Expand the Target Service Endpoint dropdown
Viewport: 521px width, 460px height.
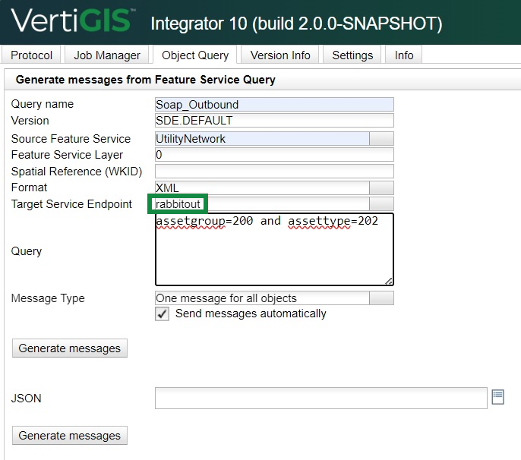pos(381,203)
